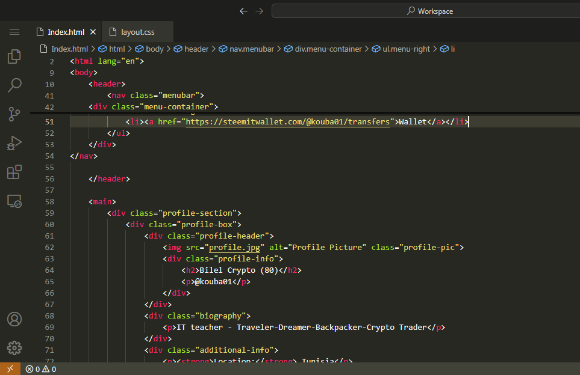Screen dimensions: 580x375
Task: Click the closing ul tag on line 52
Action: click(119, 133)
